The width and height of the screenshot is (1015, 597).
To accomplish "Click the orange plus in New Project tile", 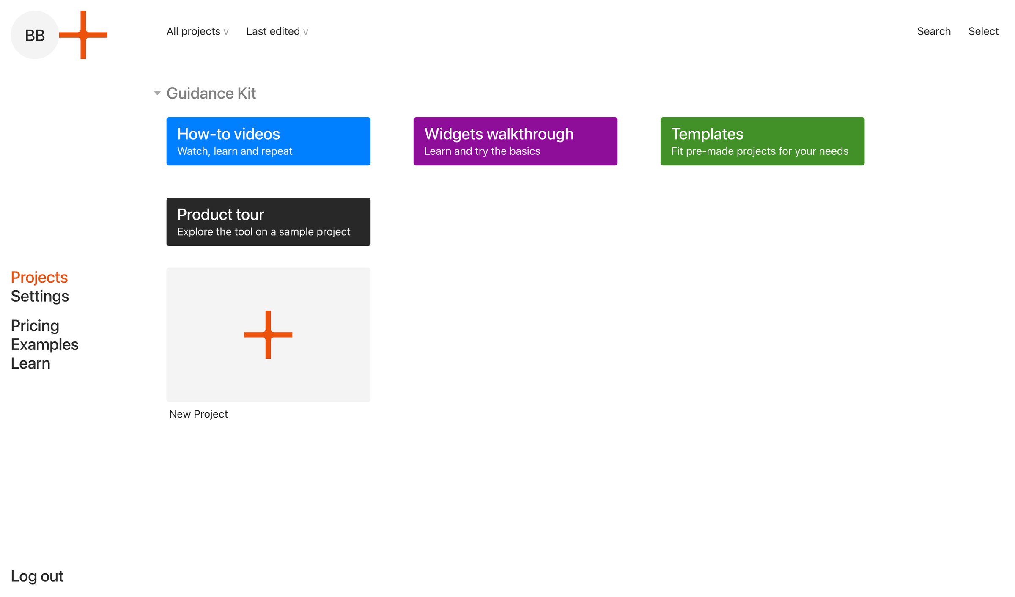I will point(268,335).
